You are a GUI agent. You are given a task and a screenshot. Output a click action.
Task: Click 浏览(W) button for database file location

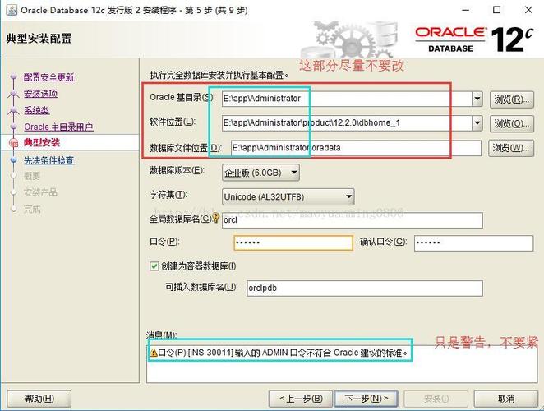point(510,148)
